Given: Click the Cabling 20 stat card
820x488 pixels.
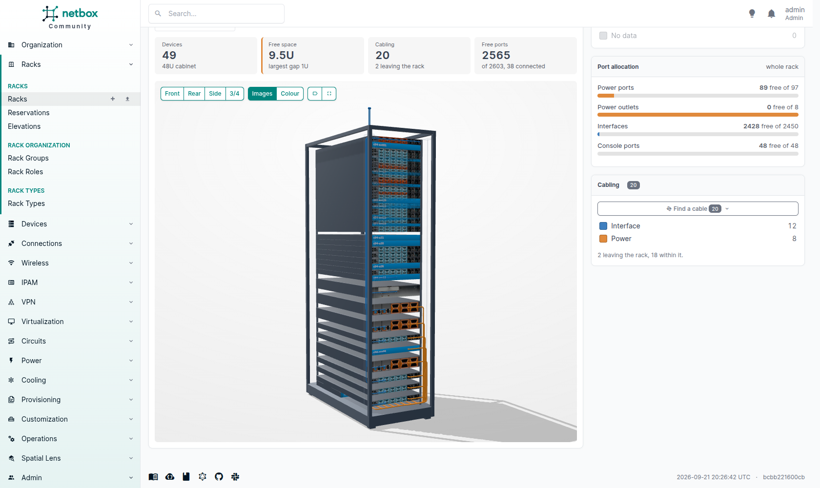Looking at the screenshot, I should (x=419, y=56).
